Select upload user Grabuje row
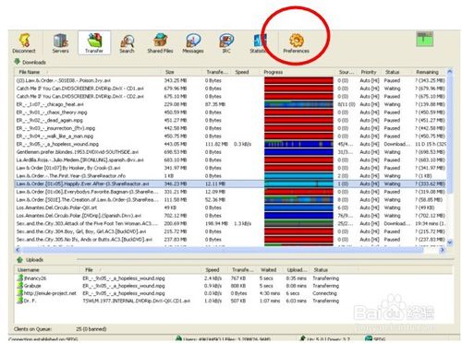 click(x=178, y=286)
